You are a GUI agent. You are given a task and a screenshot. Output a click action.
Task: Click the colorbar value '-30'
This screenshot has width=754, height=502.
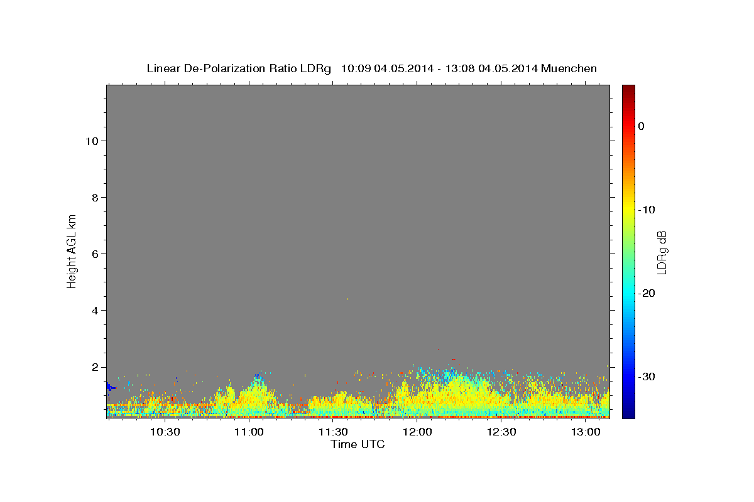pyautogui.click(x=647, y=376)
